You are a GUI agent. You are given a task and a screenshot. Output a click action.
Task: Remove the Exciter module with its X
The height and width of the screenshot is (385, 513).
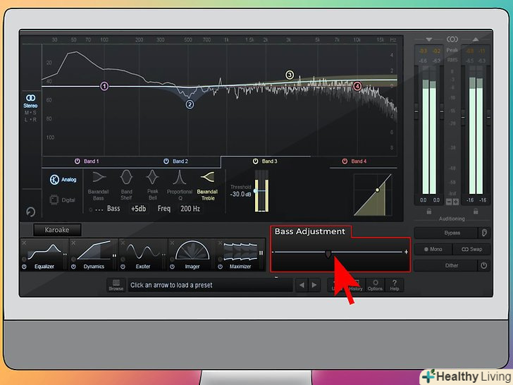coord(123,243)
